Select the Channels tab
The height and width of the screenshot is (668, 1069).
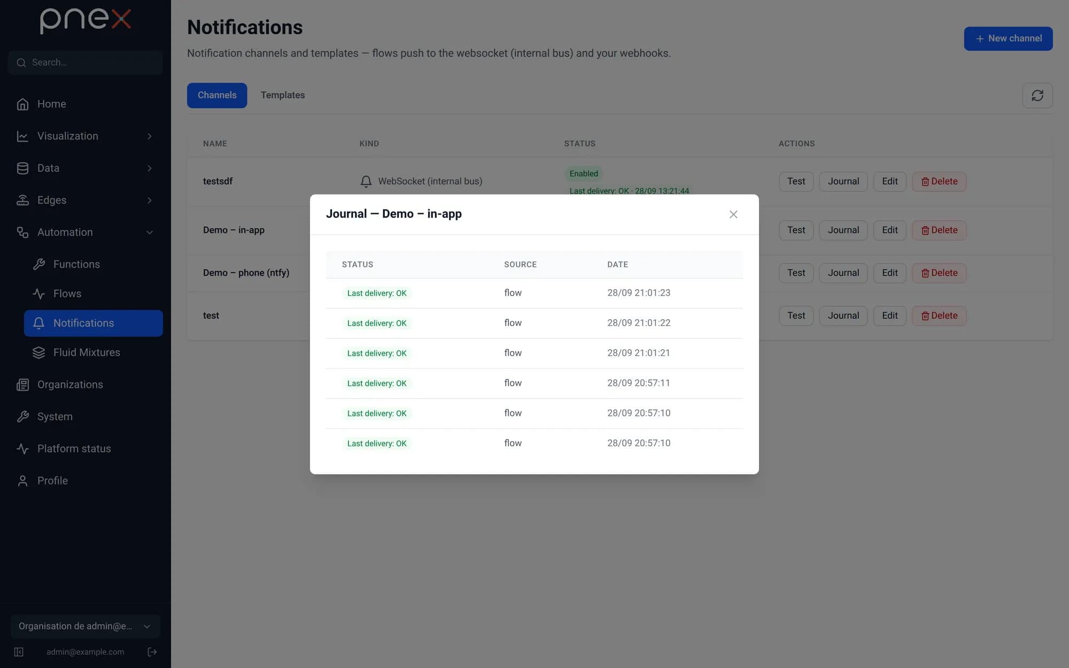pos(217,95)
